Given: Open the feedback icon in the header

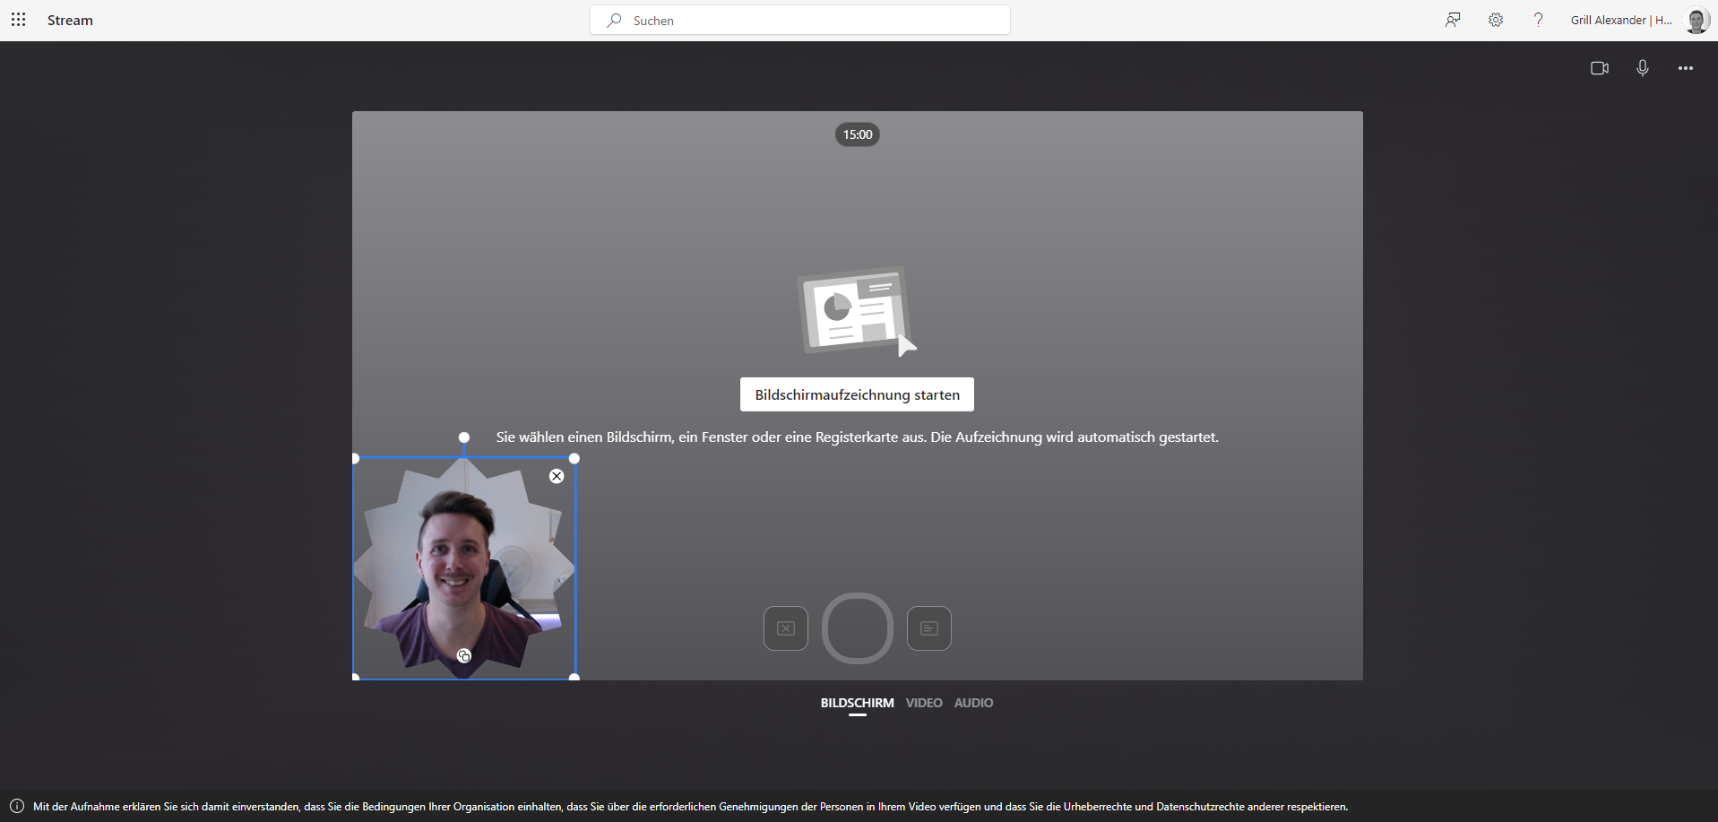Looking at the screenshot, I should tap(1453, 20).
